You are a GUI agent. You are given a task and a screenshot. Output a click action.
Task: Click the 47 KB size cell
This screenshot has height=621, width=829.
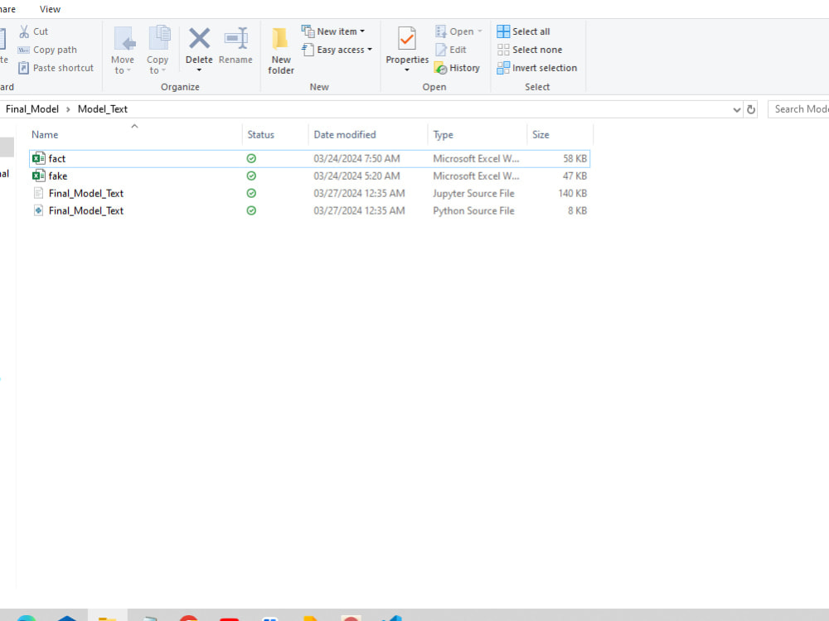[x=574, y=176]
